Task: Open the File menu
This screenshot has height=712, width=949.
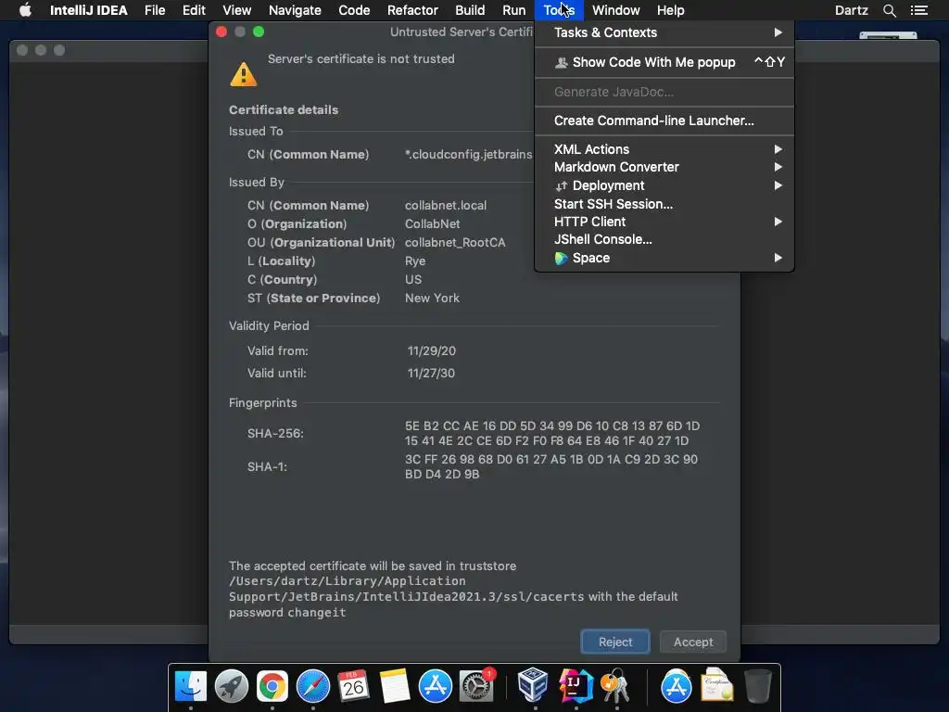Action: 155,10
